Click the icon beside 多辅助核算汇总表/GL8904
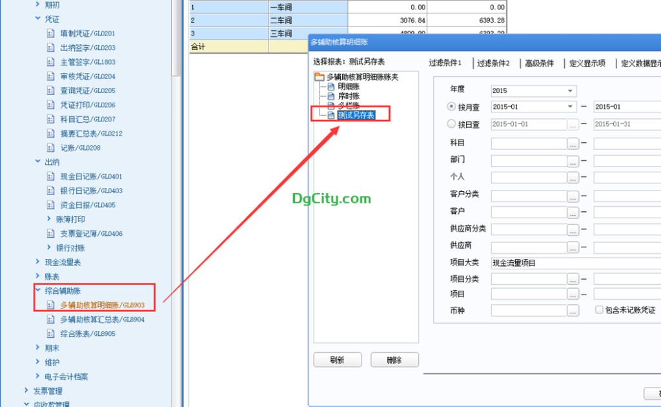This screenshot has height=407, width=661. click(x=51, y=320)
